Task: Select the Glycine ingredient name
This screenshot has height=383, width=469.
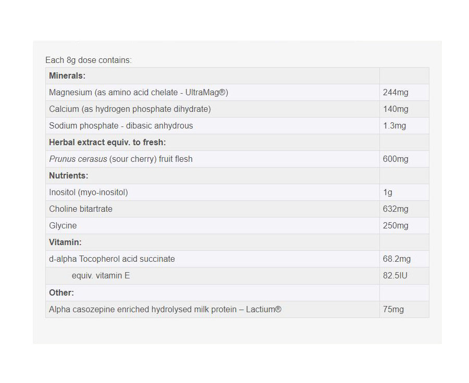Action: click(63, 226)
